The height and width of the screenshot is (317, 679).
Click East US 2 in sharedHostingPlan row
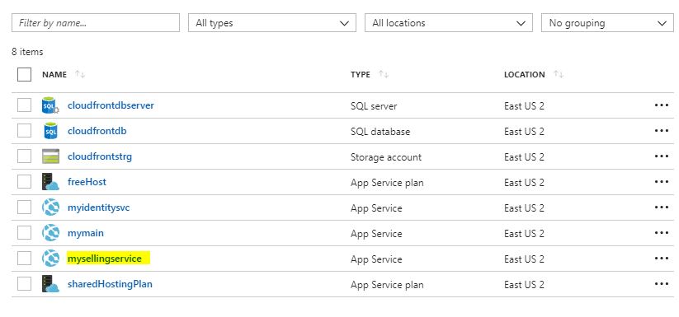coord(524,285)
